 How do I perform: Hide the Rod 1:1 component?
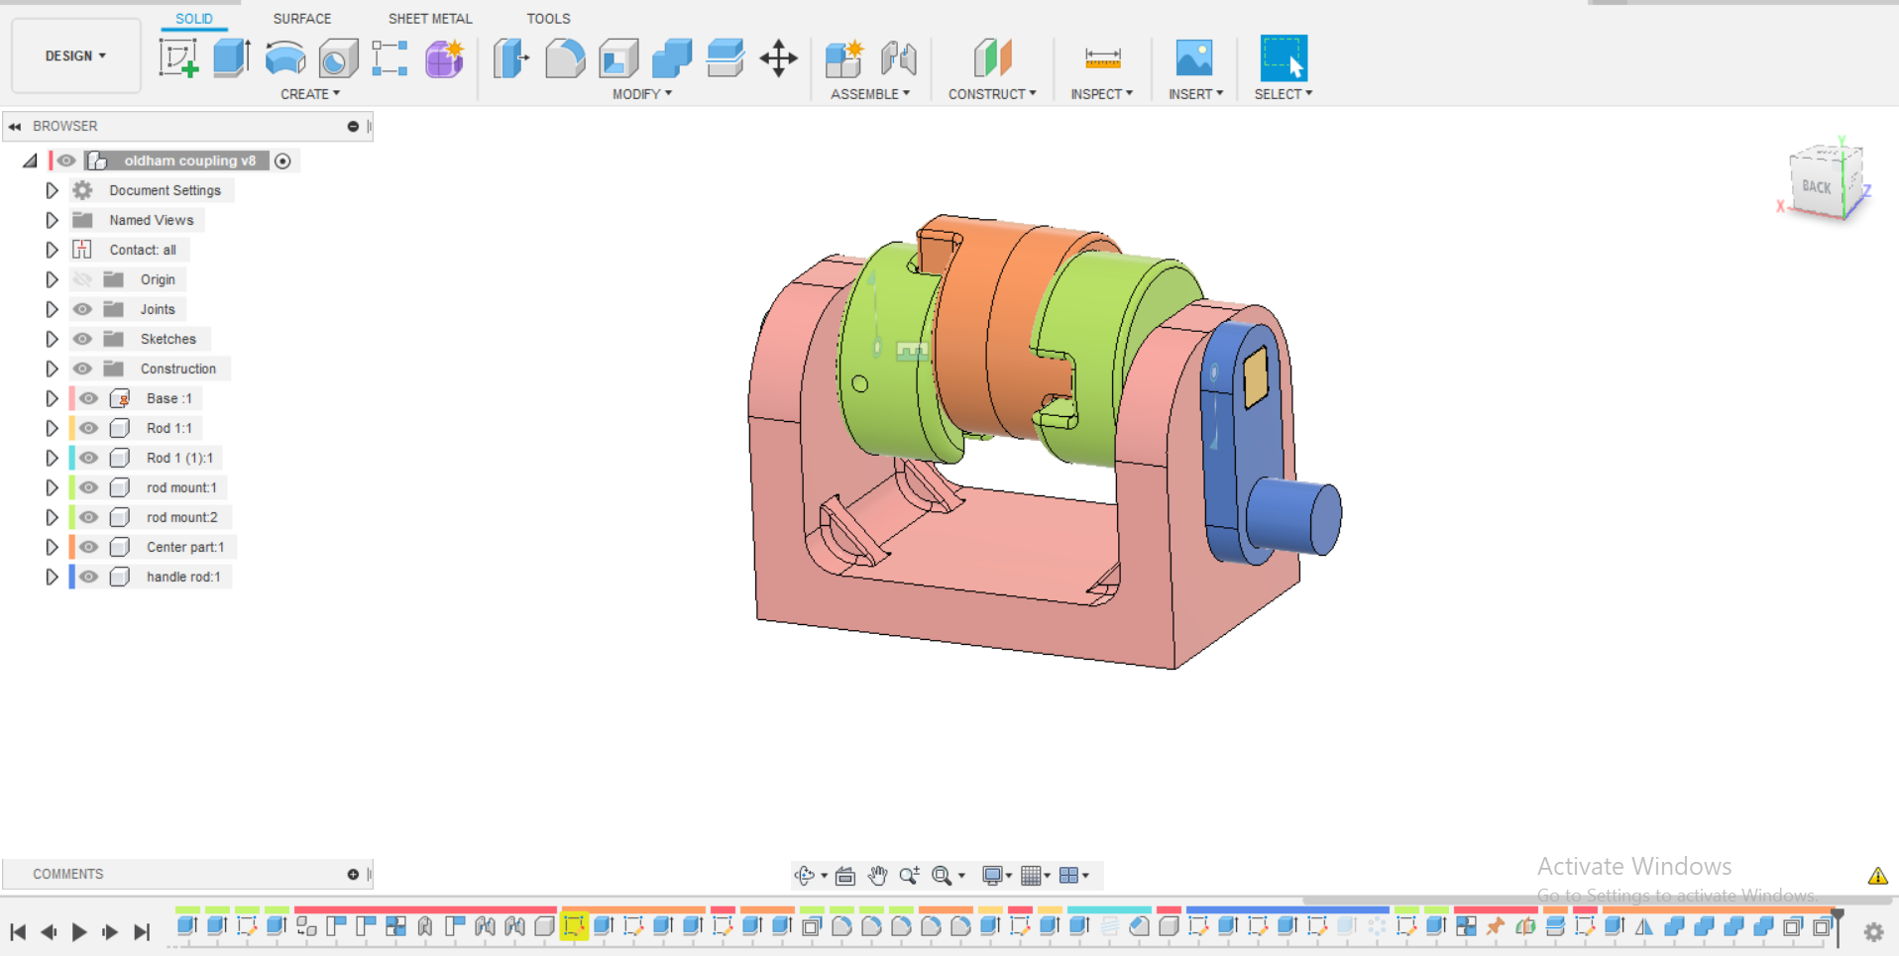[x=88, y=428]
